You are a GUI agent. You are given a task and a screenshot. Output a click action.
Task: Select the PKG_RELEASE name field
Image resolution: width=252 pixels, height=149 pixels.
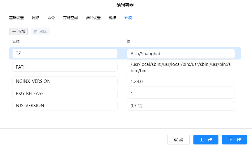tap(65, 93)
